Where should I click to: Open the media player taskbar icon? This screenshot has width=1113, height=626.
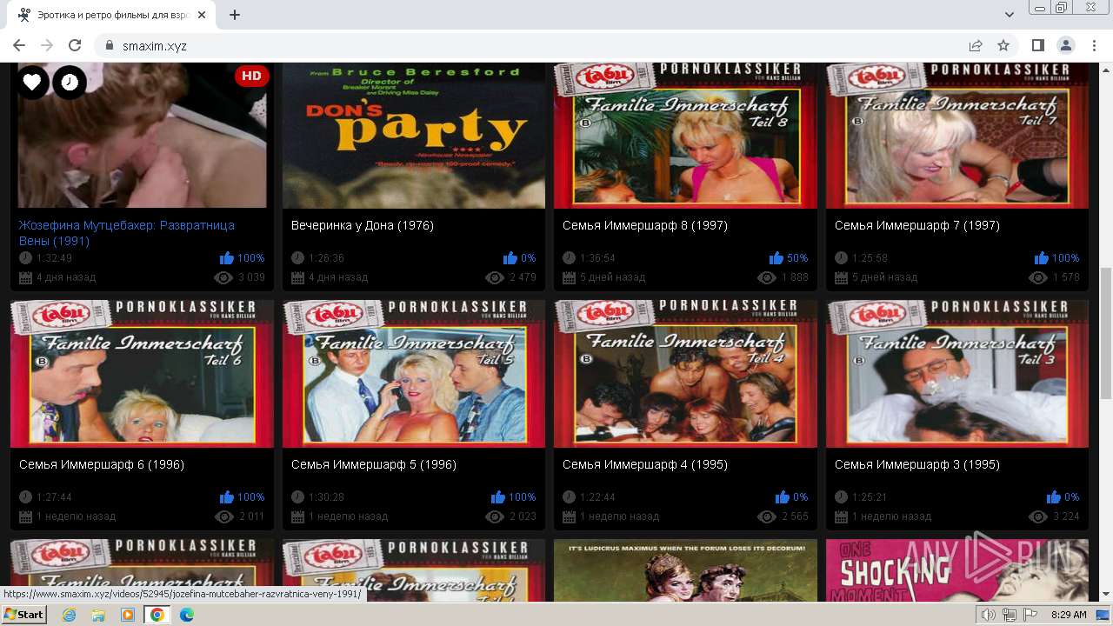(128, 615)
